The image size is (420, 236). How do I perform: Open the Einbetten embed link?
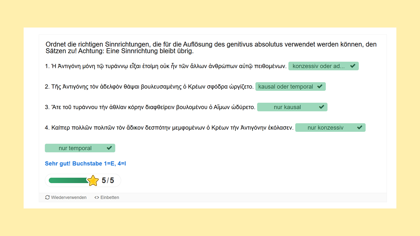[x=110, y=198]
